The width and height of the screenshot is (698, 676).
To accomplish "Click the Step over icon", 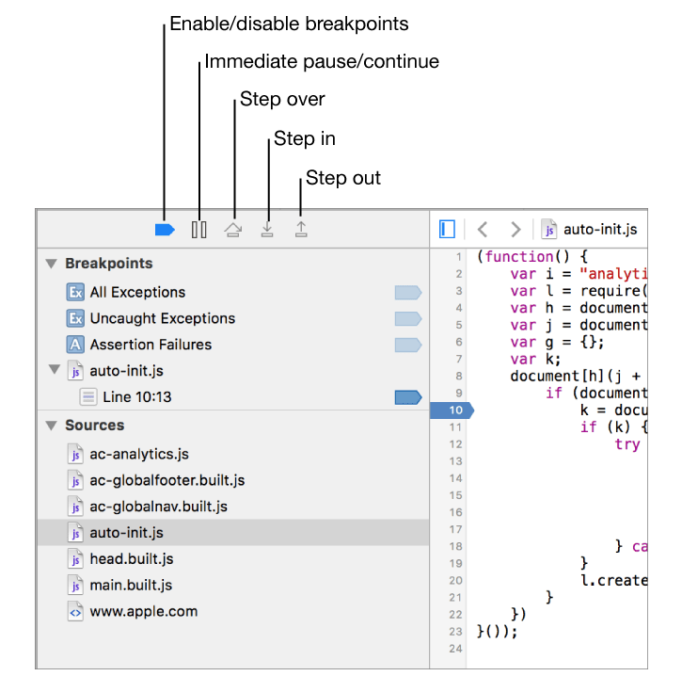I will click(232, 230).
